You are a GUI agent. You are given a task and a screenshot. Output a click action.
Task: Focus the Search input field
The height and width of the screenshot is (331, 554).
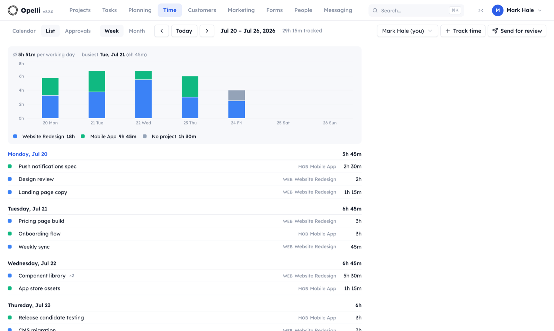(416, 10)
